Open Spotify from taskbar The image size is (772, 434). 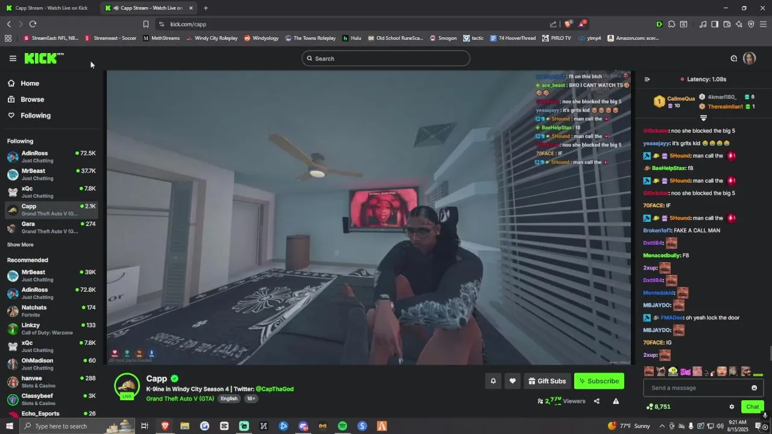coord(342,426)
